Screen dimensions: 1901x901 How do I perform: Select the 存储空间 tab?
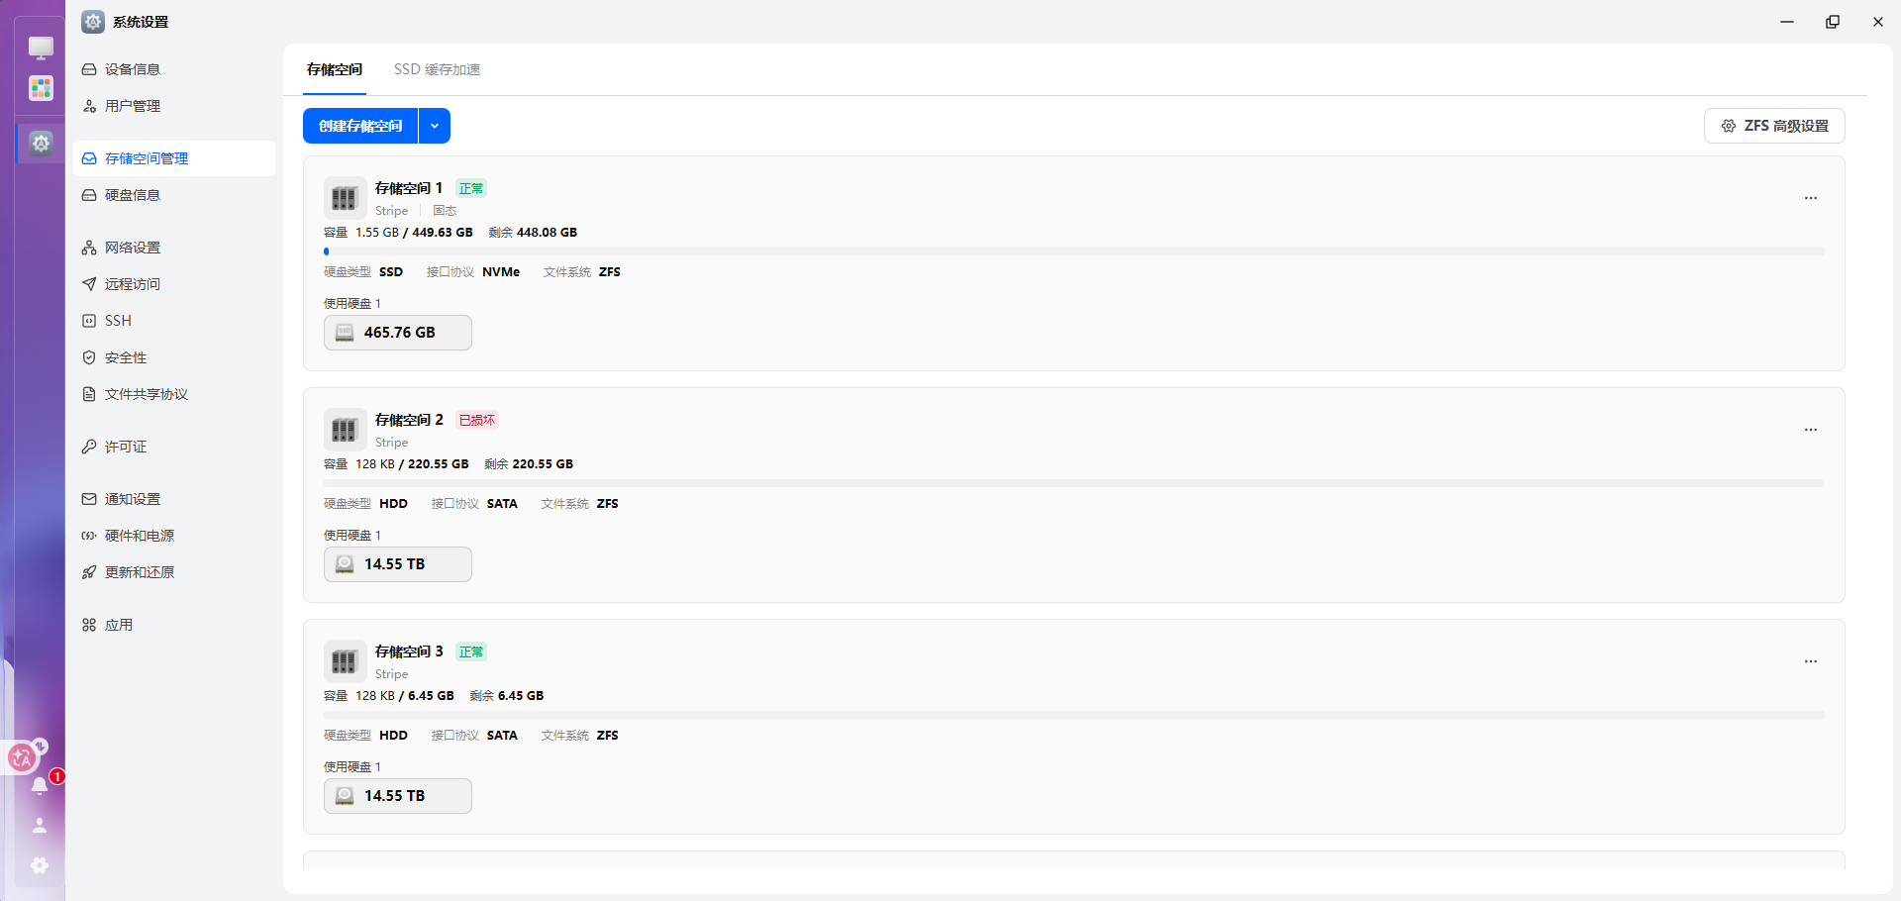click(335, 69)
